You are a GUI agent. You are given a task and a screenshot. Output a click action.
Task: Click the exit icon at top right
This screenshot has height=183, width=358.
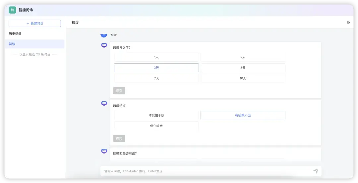349,23
